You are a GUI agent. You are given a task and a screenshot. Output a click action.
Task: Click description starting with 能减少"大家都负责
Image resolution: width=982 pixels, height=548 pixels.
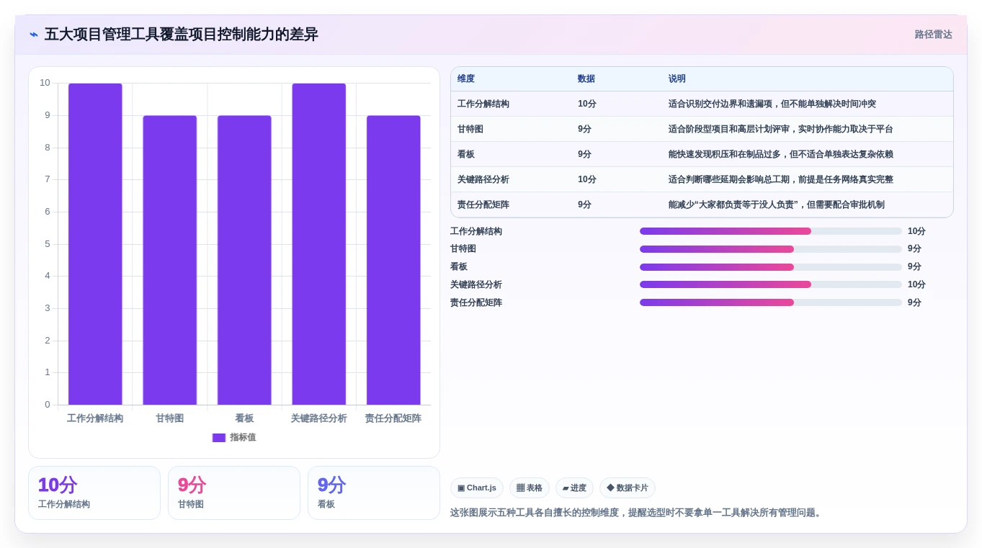[x=777, y=205]
